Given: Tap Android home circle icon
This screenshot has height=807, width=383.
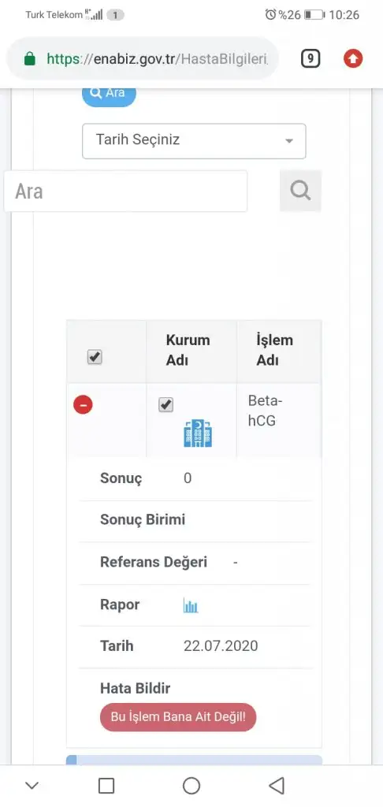Looking at the screenshot, I should tap(191, 786).
